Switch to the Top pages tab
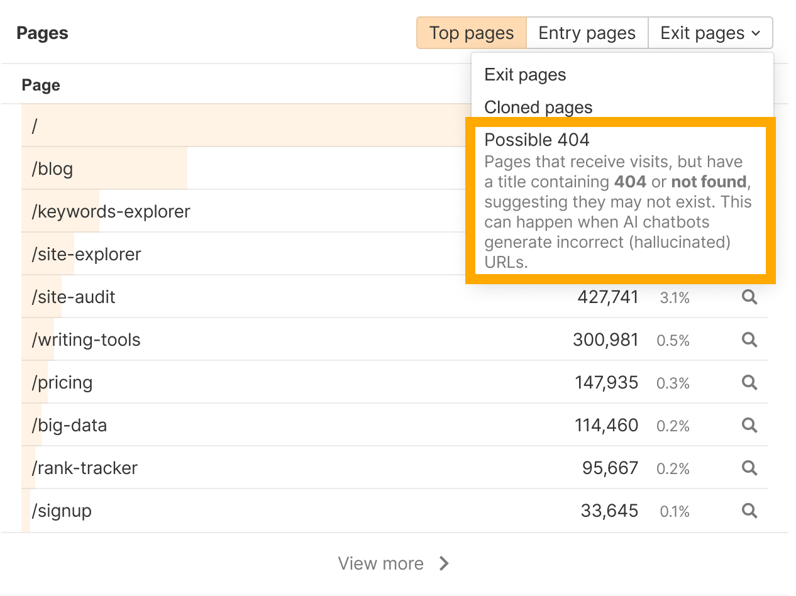 pos(472,33)
